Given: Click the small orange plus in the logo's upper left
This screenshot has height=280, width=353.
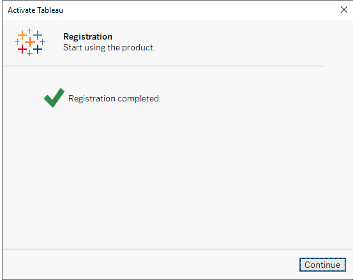Looking at the screenshot, I should click(x=22, y=35).
